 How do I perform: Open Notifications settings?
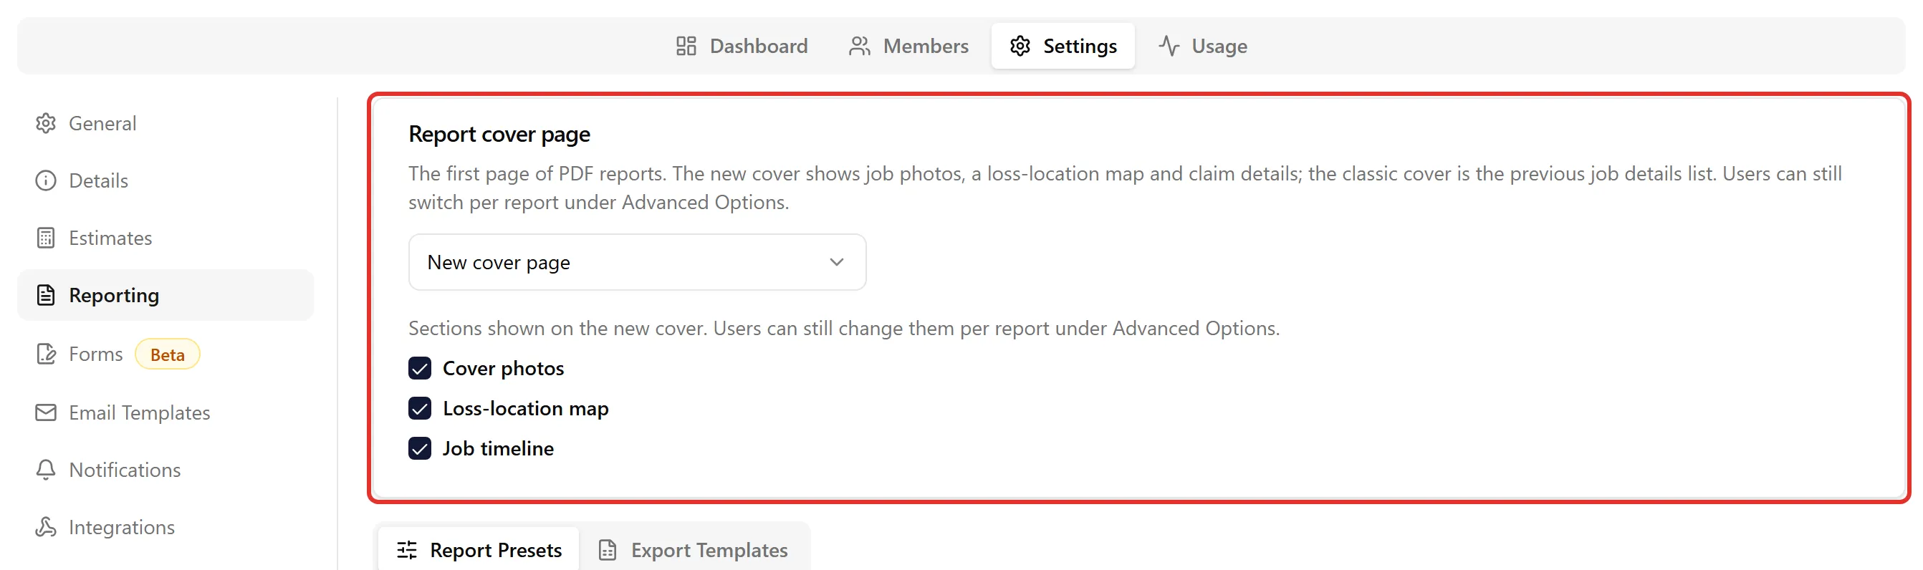pos(165,470)
